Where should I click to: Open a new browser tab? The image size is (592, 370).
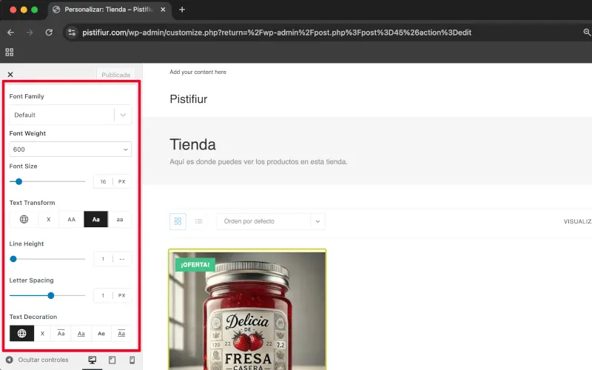click(x=182, y=10)
